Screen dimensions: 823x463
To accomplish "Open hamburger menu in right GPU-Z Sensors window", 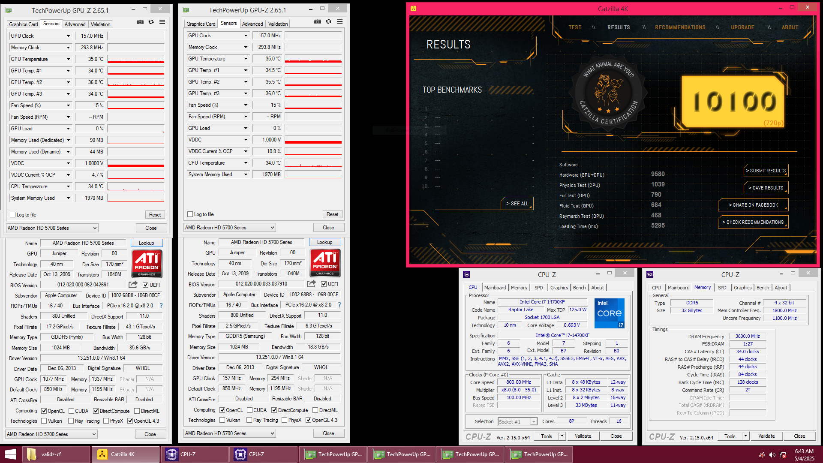I will [x=339, y=21].
